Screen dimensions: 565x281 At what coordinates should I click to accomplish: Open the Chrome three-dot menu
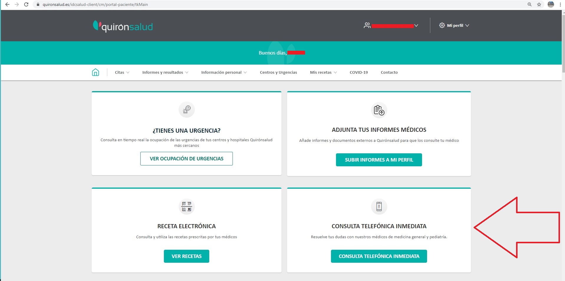(x=560, y=4)
